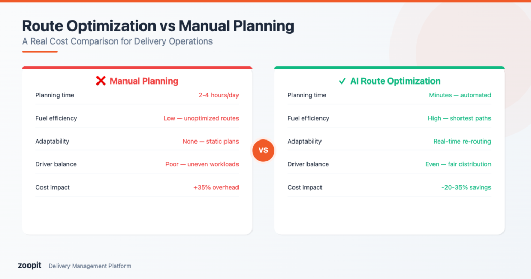
Task: Select the High — shortest paths text
Action: [x=459, y=118]
